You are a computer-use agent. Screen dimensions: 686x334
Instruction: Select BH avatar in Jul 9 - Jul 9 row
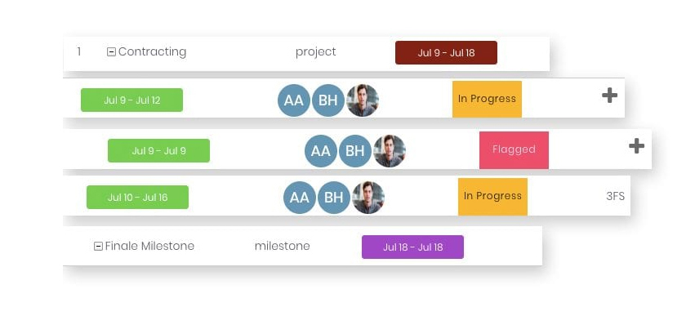[x=354, y=151]
